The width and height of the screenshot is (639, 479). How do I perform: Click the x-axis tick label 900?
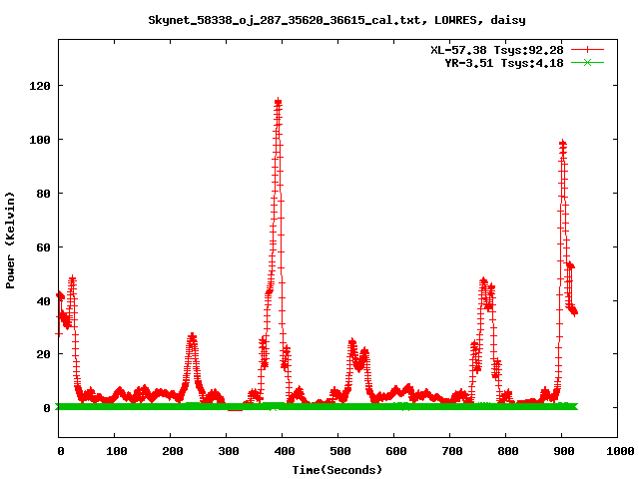click(x=564, y=451)
